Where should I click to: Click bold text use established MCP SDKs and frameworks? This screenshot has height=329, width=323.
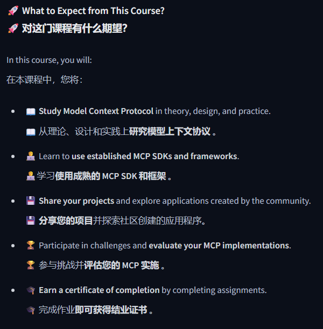pyautogui.click(x=155, y=156)
